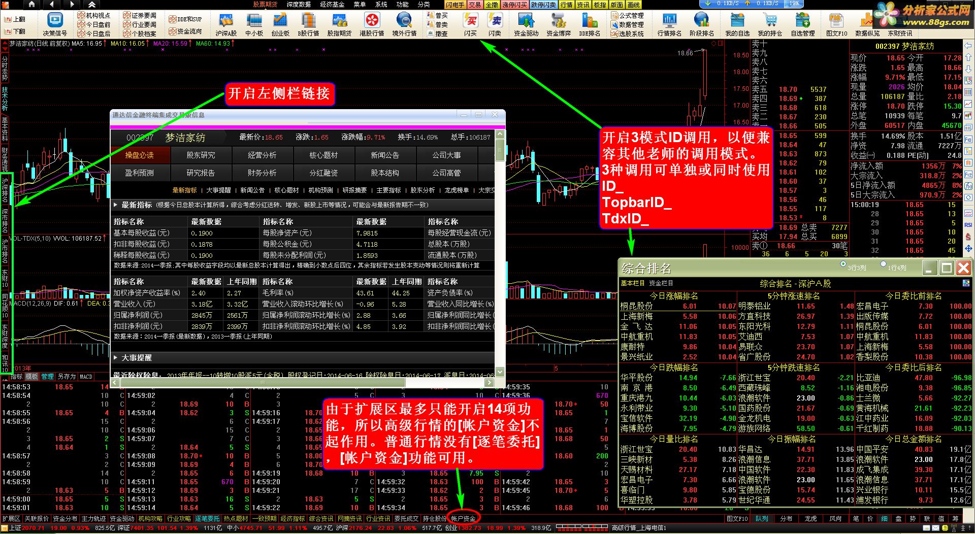Open the 深度数据 menu
Image resolution: width=975 pixels, height=534 pixels.
[x=299, y=5]
